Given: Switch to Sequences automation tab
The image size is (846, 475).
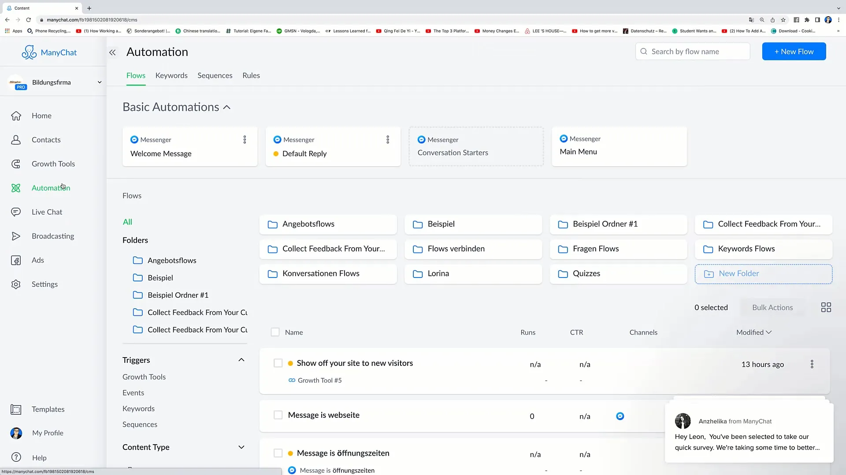Looking at the screenshot, I should click(215, 75).
